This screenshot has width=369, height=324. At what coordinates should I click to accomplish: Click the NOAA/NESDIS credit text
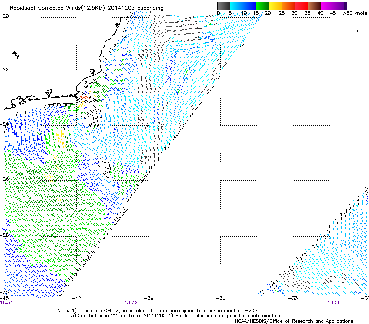coord(294,321)
